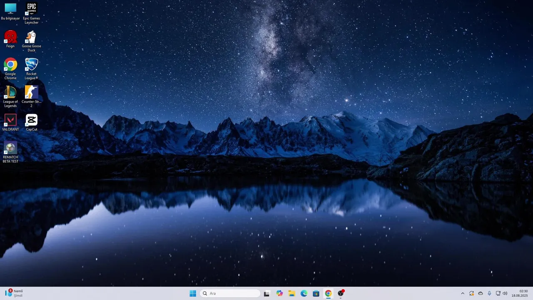
Task: Open the Windows Start menu
Action: point(193,293)
